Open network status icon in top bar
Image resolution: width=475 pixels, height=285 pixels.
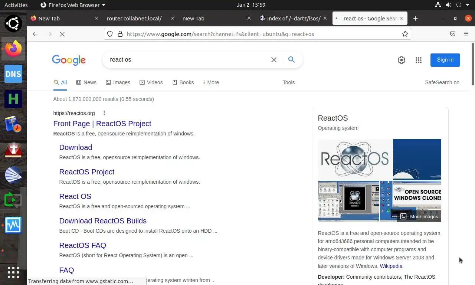438,5
